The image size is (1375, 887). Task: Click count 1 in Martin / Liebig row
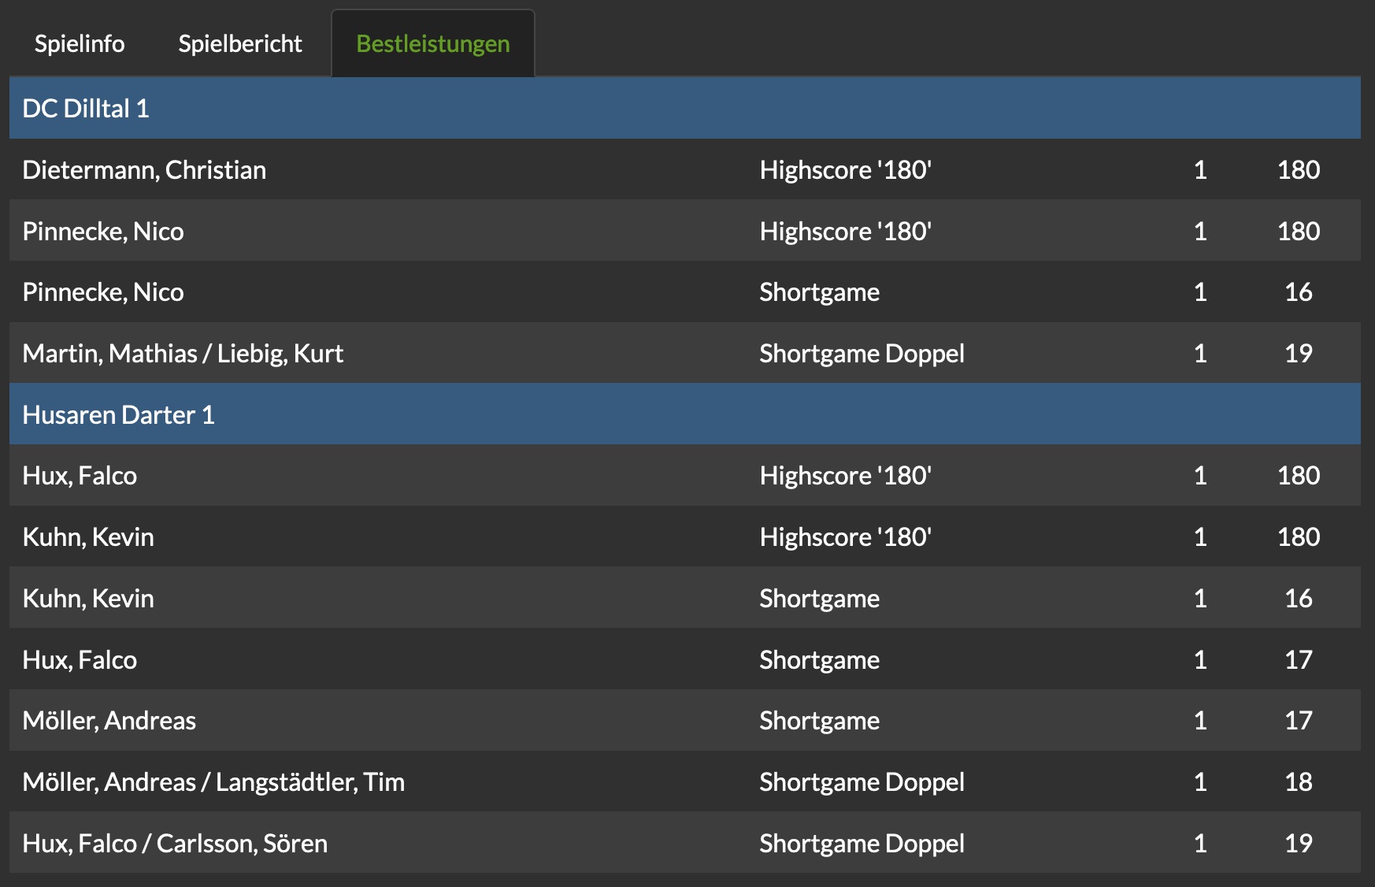coord(1200,354)
